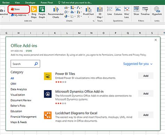Expand the My Add-ins dropdown arrow
The image size is (165, 135).
(29, 15)
